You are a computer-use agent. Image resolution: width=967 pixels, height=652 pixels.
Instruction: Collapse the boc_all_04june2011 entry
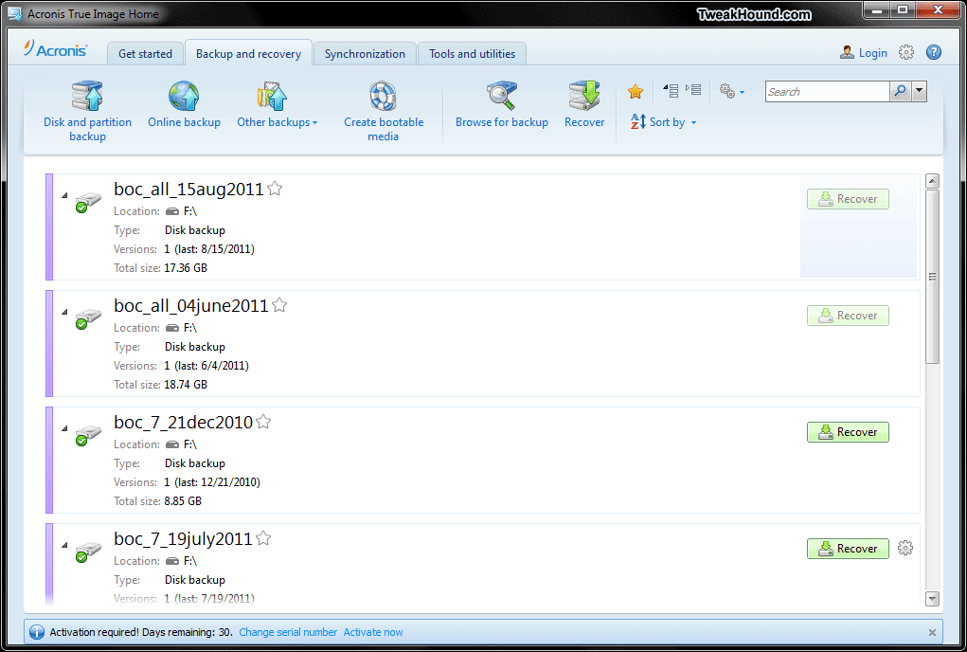(64, 312)
